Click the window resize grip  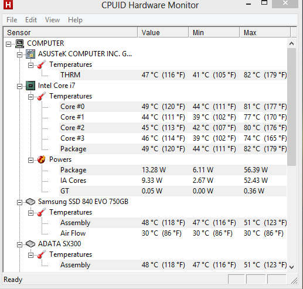pos(294,281)
